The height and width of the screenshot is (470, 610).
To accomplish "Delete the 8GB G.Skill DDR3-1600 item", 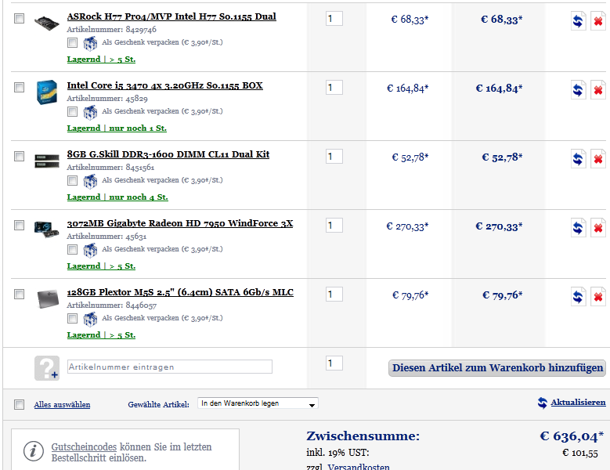I will (598, 159).
